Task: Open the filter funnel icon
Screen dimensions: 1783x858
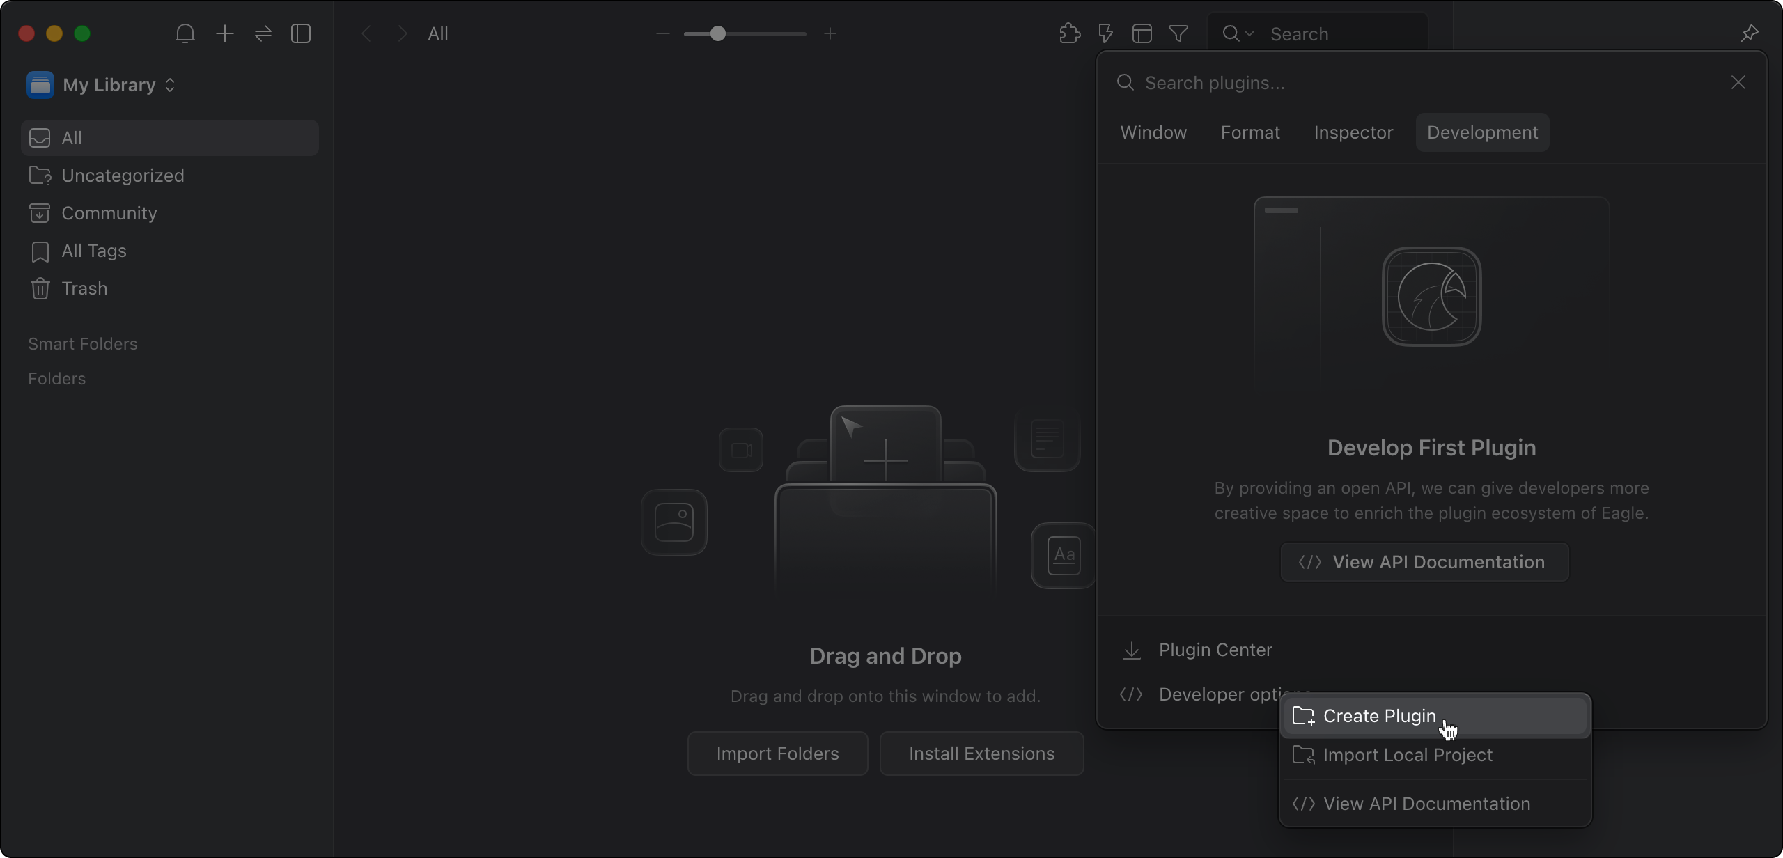Action: [x=1178, y=33]
